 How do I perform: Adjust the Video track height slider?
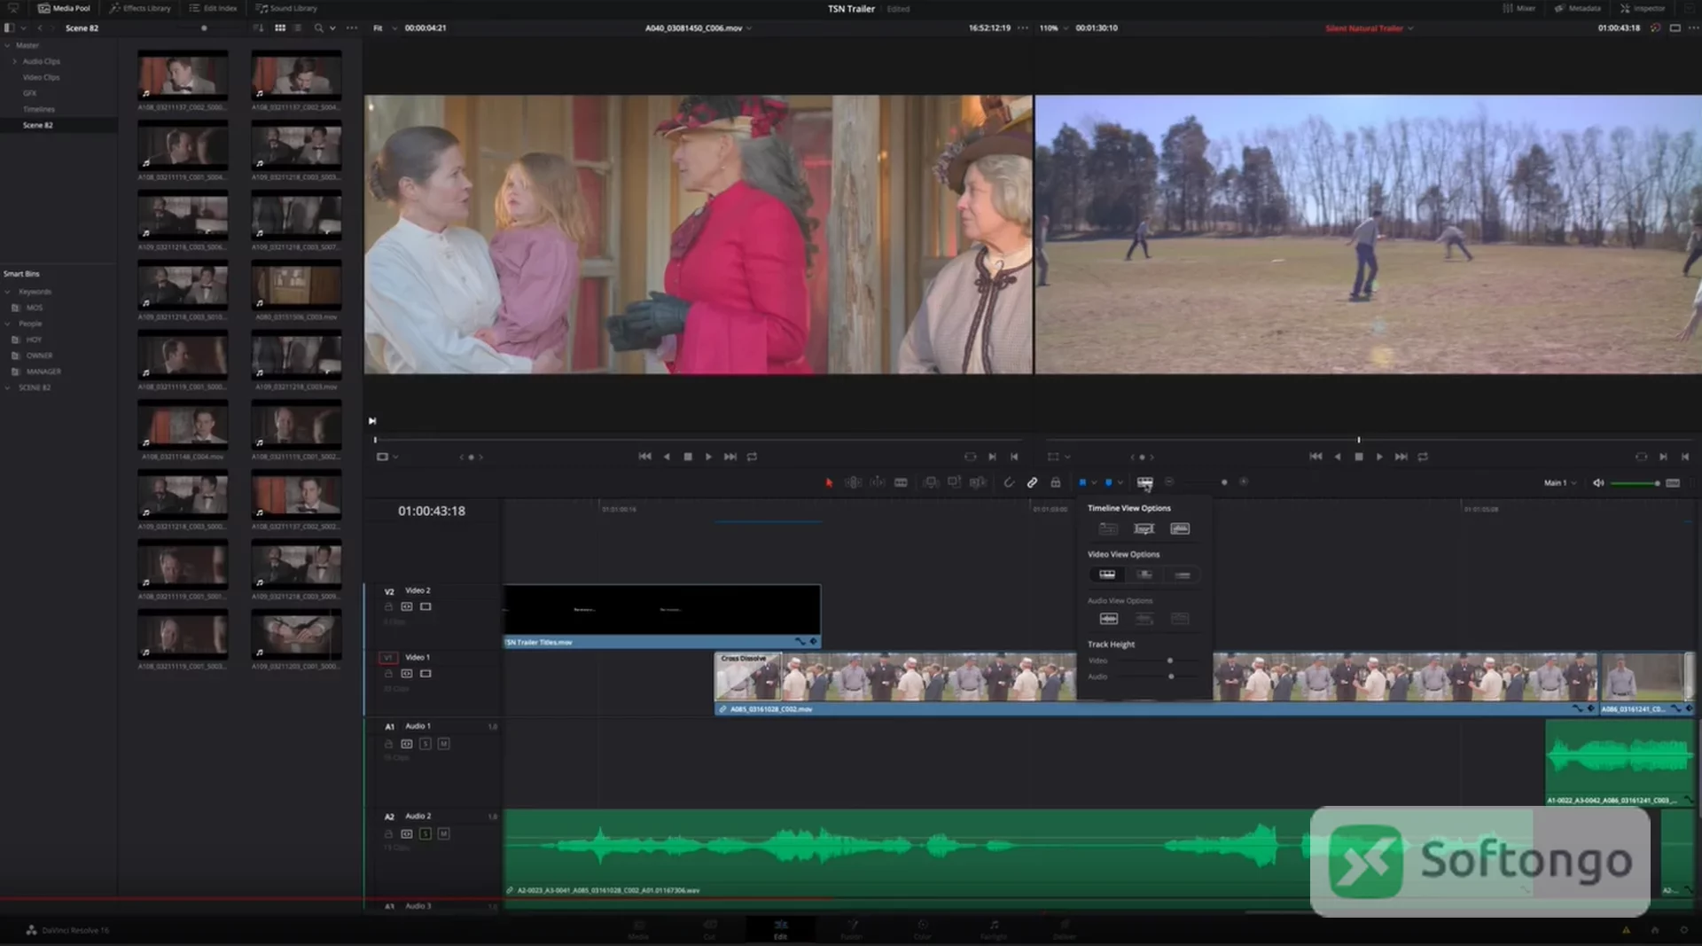point(1170,661)
